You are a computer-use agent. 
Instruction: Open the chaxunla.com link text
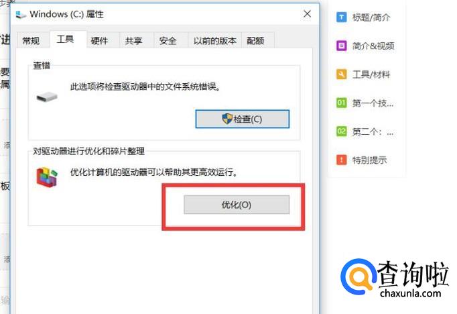pyautogui.click(x=410, y=293)
